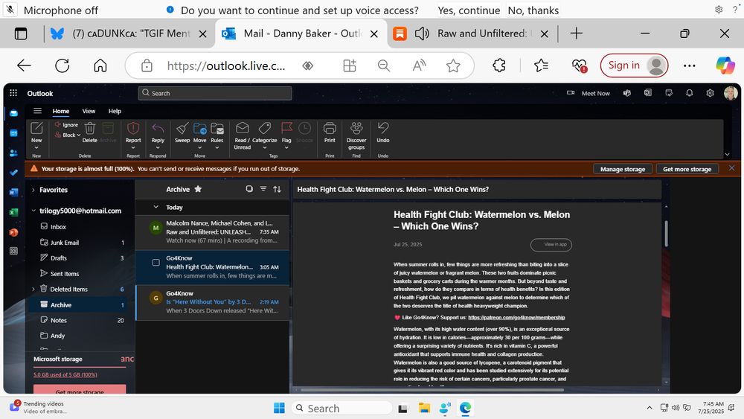Click the browser address bar

tap(226, 65)
